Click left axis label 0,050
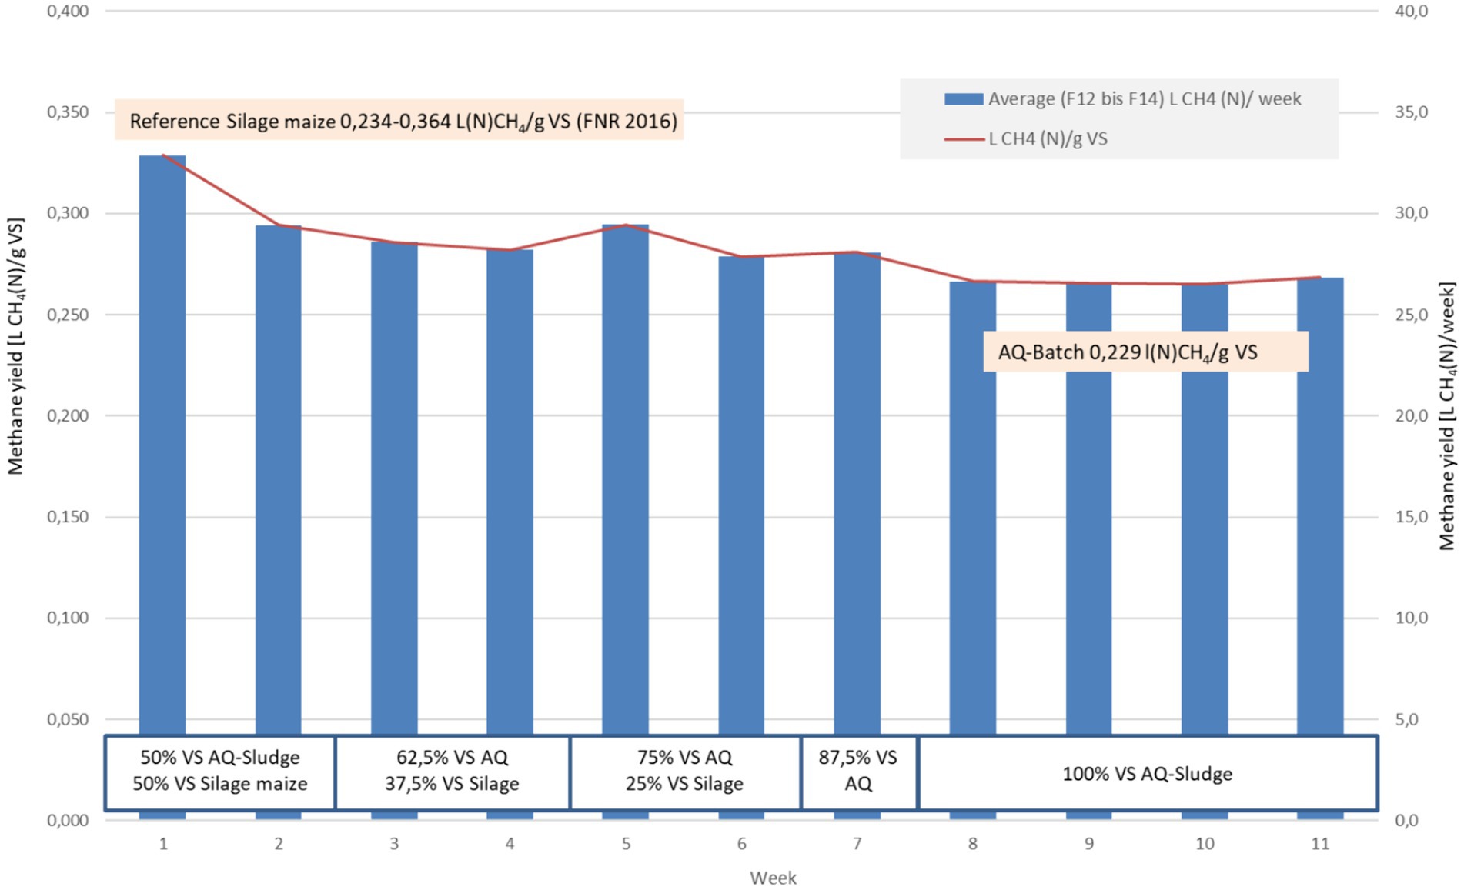This screenshot has height=890, width=1464. click(68, 719)
